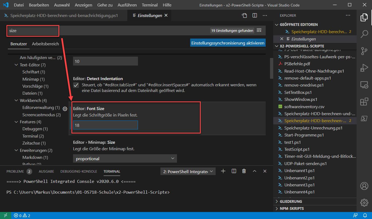
Task: Click inside the Editor Font Size field
Action: (x=105, y=125)
